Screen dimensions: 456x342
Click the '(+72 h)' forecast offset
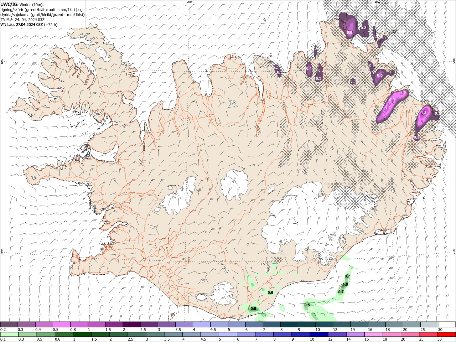(51, 25)
